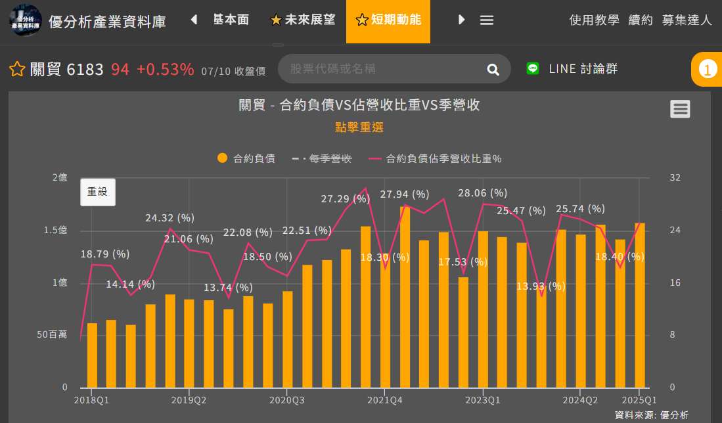Screen dimensions: 722x423
Task: Click the 24.32 (%) data label
Action: point(170,217)
